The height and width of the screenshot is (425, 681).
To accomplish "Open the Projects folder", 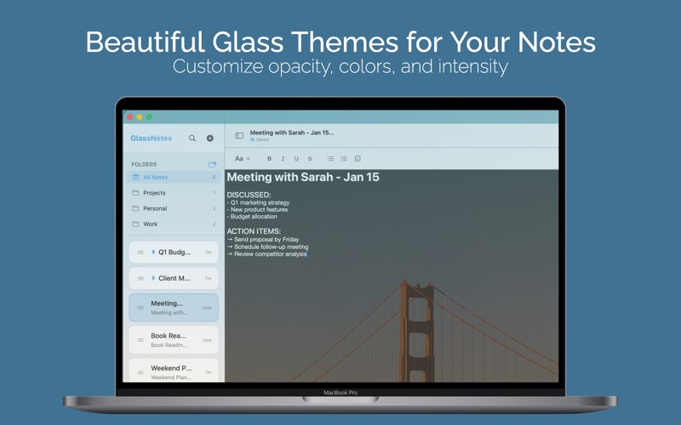I will point(174,193).
